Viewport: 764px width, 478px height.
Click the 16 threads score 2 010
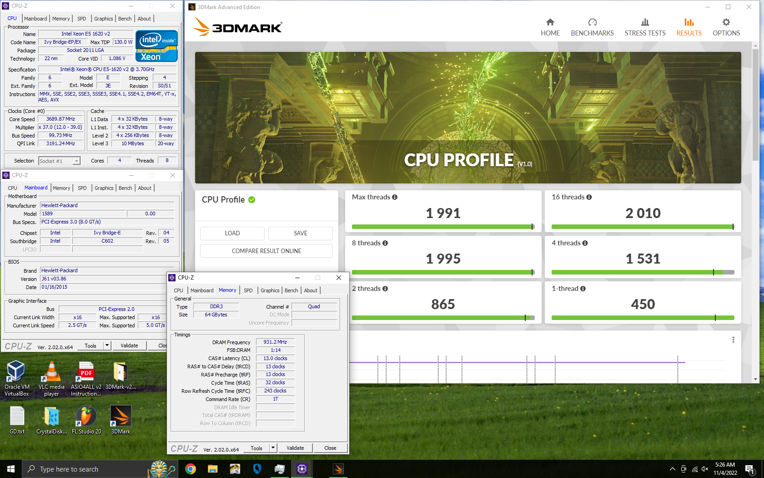643,213
